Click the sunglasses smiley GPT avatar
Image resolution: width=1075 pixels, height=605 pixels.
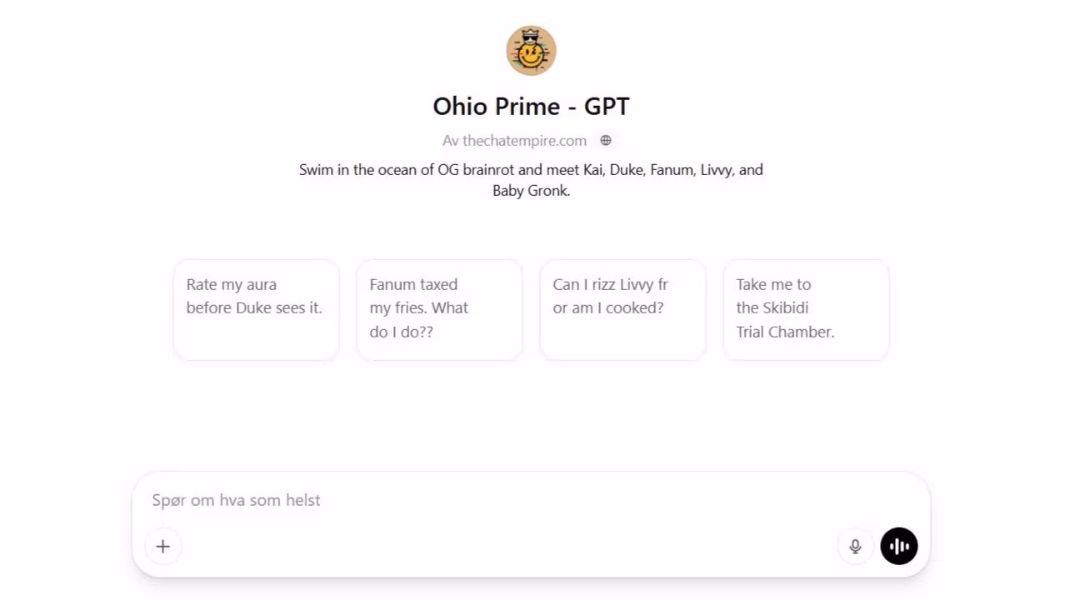click(x=531, y=51)
